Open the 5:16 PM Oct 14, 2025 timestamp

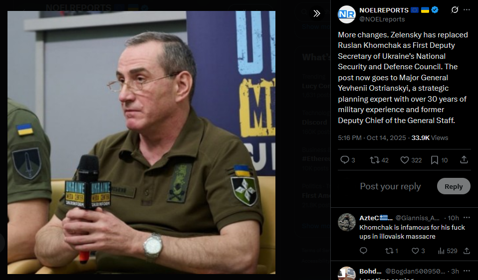(x=372, y=138)
